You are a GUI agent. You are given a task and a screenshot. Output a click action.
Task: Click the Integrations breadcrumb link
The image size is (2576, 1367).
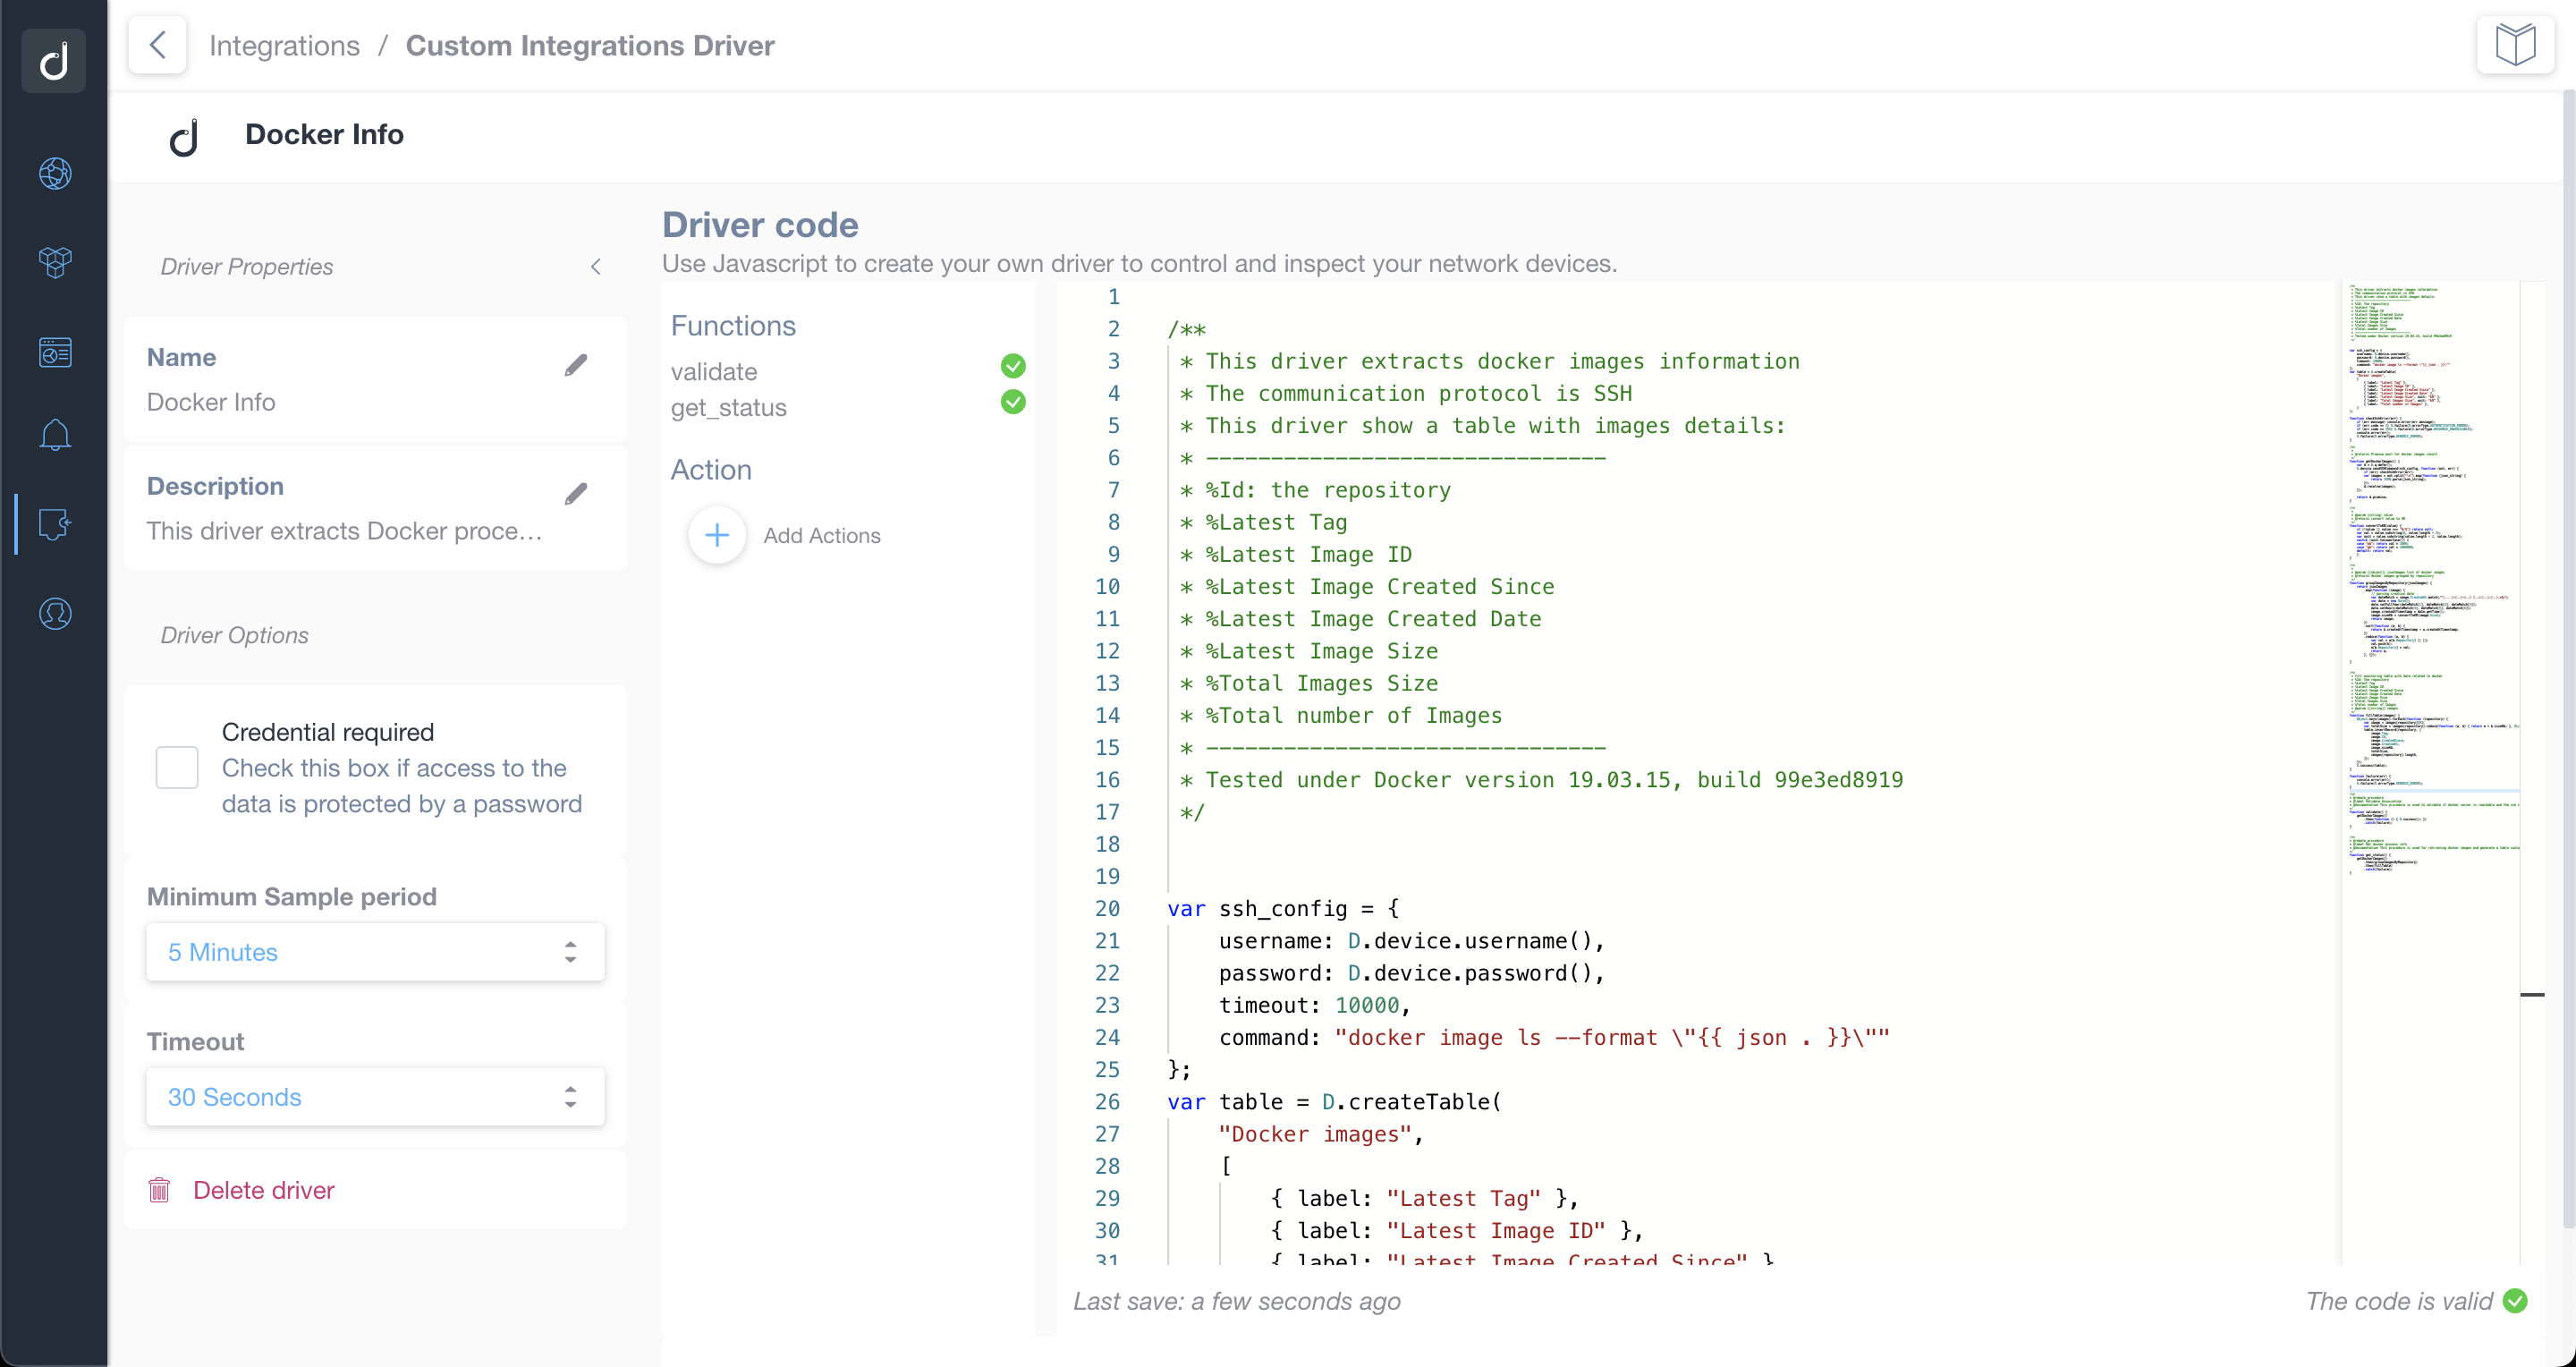pyautogui.click(x=284, y=45)
